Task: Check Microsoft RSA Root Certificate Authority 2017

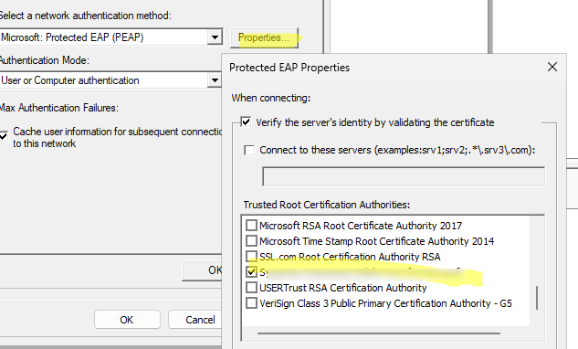Action: coord(251,225)
